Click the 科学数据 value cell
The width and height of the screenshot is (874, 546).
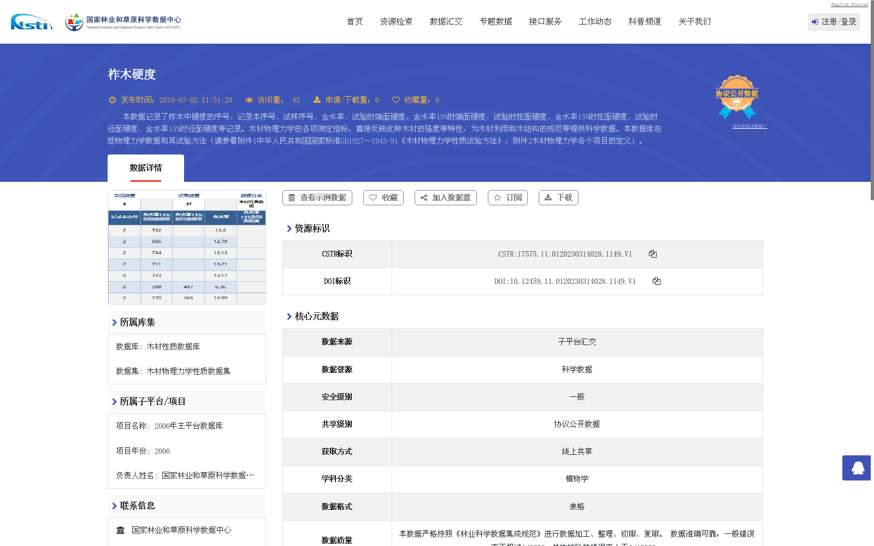coord(577,370)
